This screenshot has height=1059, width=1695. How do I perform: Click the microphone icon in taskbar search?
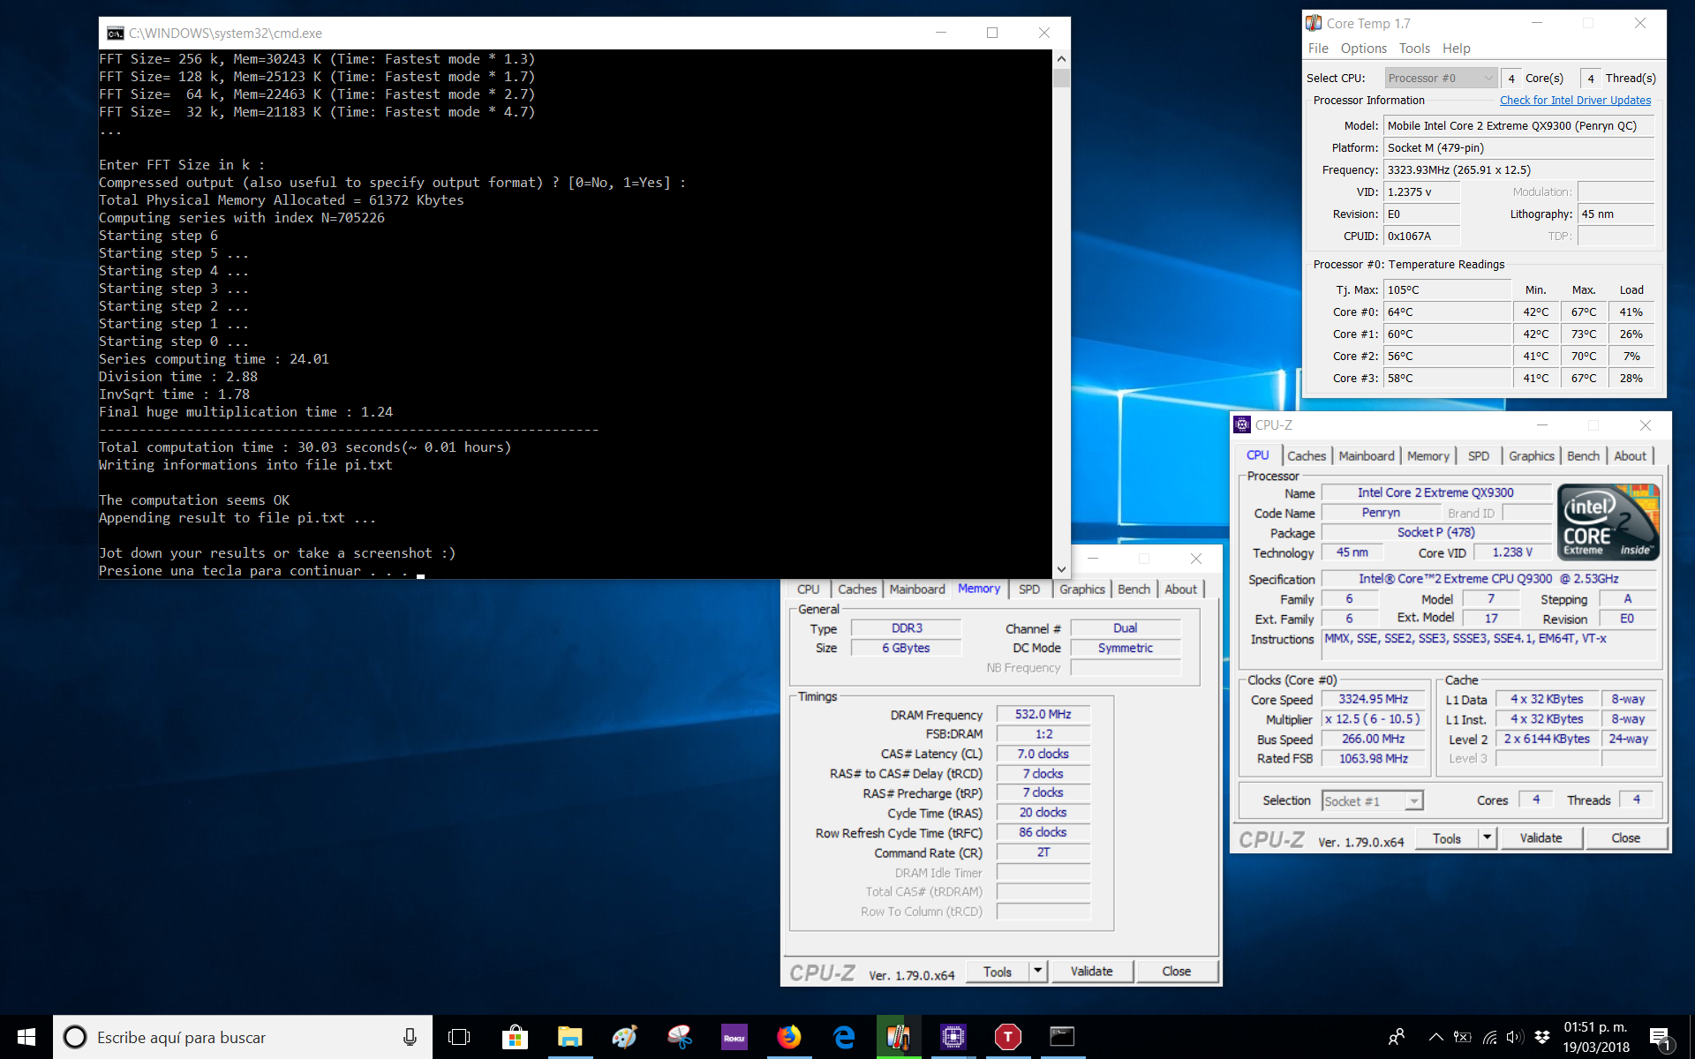(410, 1037)
